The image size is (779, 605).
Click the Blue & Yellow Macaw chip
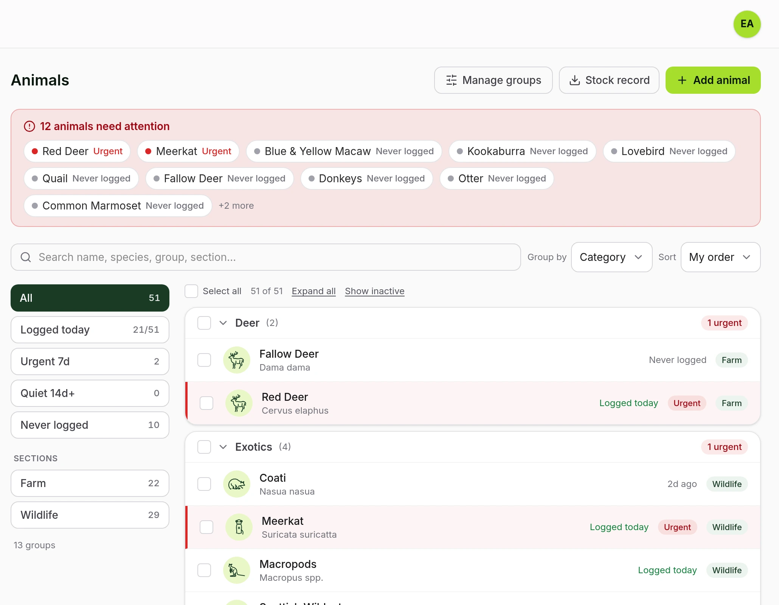coord(344,151)
